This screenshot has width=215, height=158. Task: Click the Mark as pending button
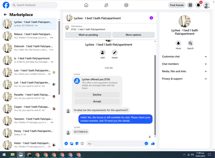click(88, 35)
